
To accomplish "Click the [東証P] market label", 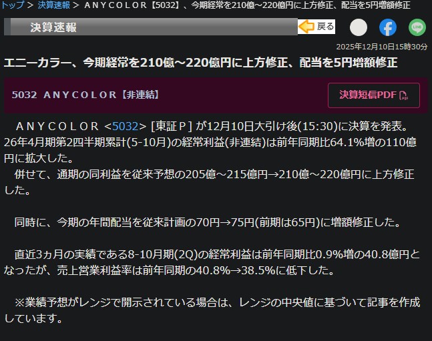I will point(172,125).
